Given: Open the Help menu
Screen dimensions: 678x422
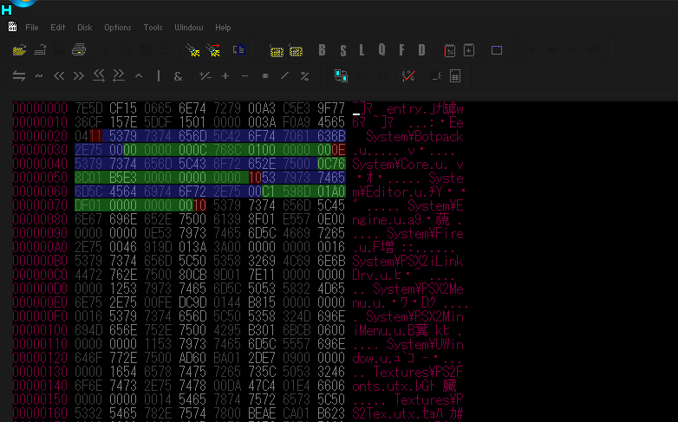Looking at the screenshot, I should click(x=223, y=28).
